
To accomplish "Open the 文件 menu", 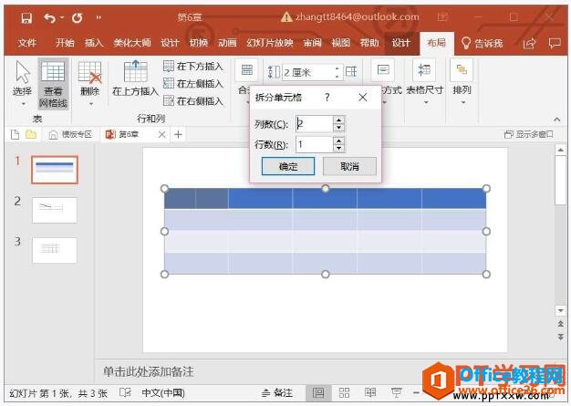I will 27,43.
